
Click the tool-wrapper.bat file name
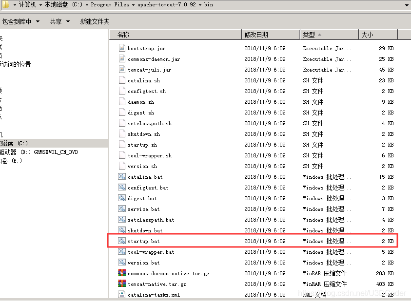pos(151,252)
